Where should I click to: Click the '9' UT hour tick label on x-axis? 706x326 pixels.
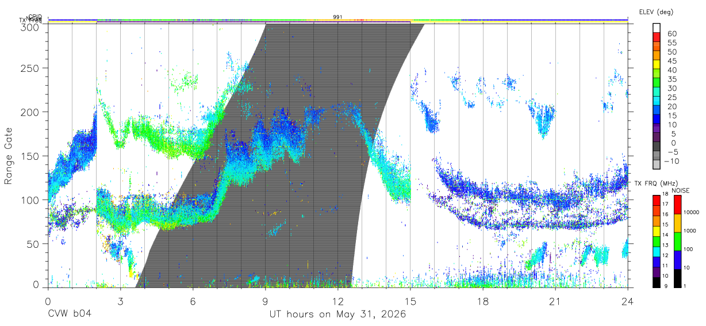(x=265, y=301)
